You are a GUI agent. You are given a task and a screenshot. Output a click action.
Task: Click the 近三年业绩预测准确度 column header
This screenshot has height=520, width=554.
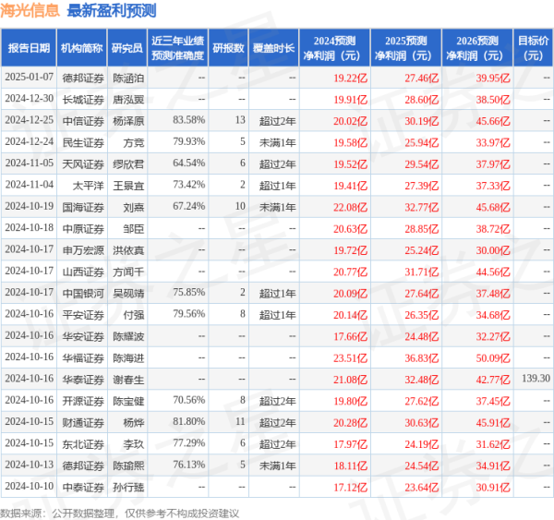click(x=177, y=48)
